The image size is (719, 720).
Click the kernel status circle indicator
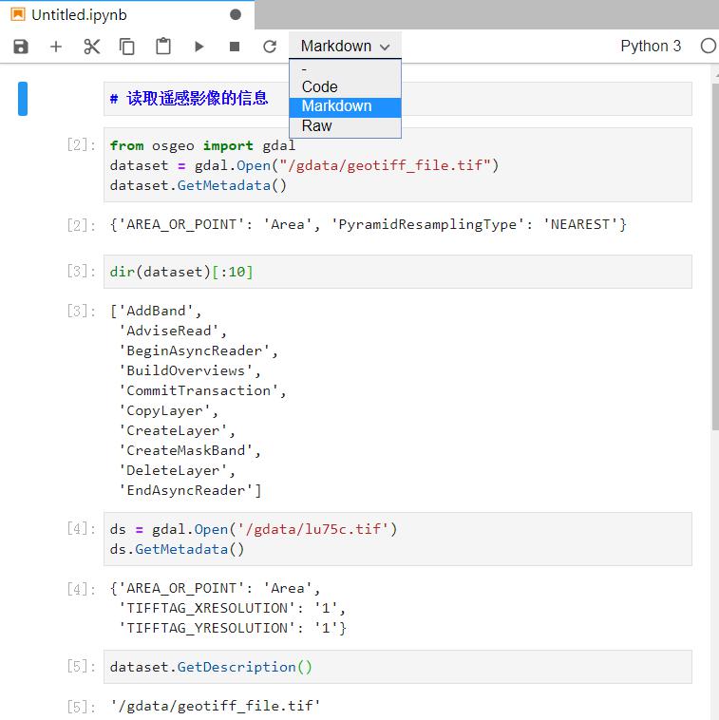pos(708,46)
